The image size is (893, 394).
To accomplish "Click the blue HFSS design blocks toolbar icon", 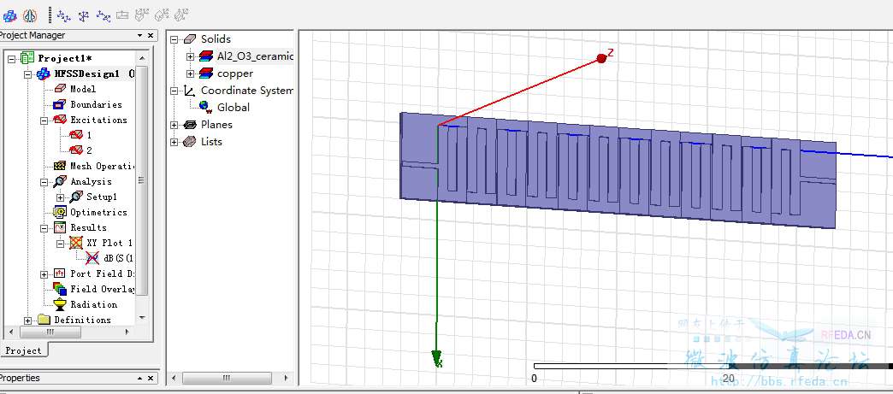I will pos(9,15).
